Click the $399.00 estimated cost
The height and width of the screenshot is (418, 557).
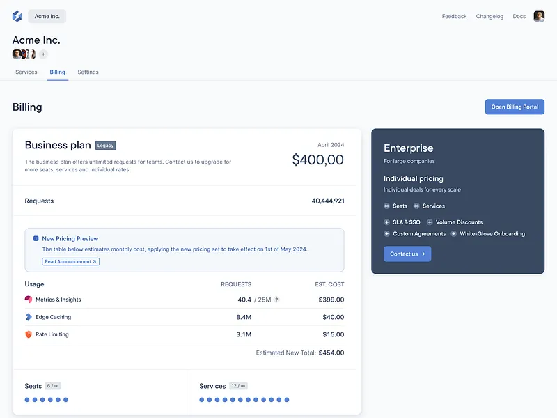point(331,300)
